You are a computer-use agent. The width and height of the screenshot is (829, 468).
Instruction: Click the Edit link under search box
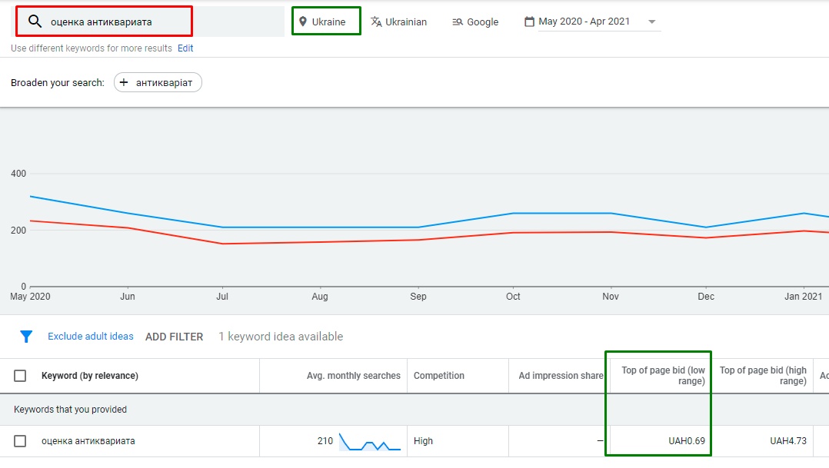(x=185, y=48)
